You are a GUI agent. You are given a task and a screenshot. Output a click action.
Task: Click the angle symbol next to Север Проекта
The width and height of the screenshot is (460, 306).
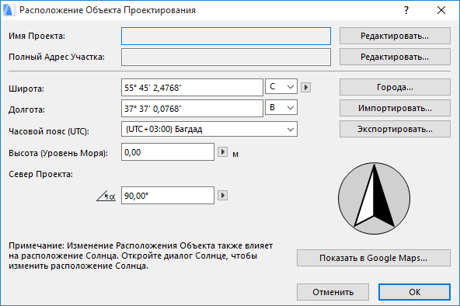point(106,196)
